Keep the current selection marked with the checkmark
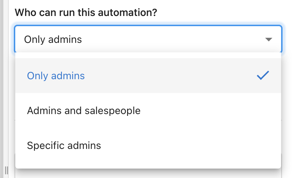This screenshot has width=292, height=178. 148,76
